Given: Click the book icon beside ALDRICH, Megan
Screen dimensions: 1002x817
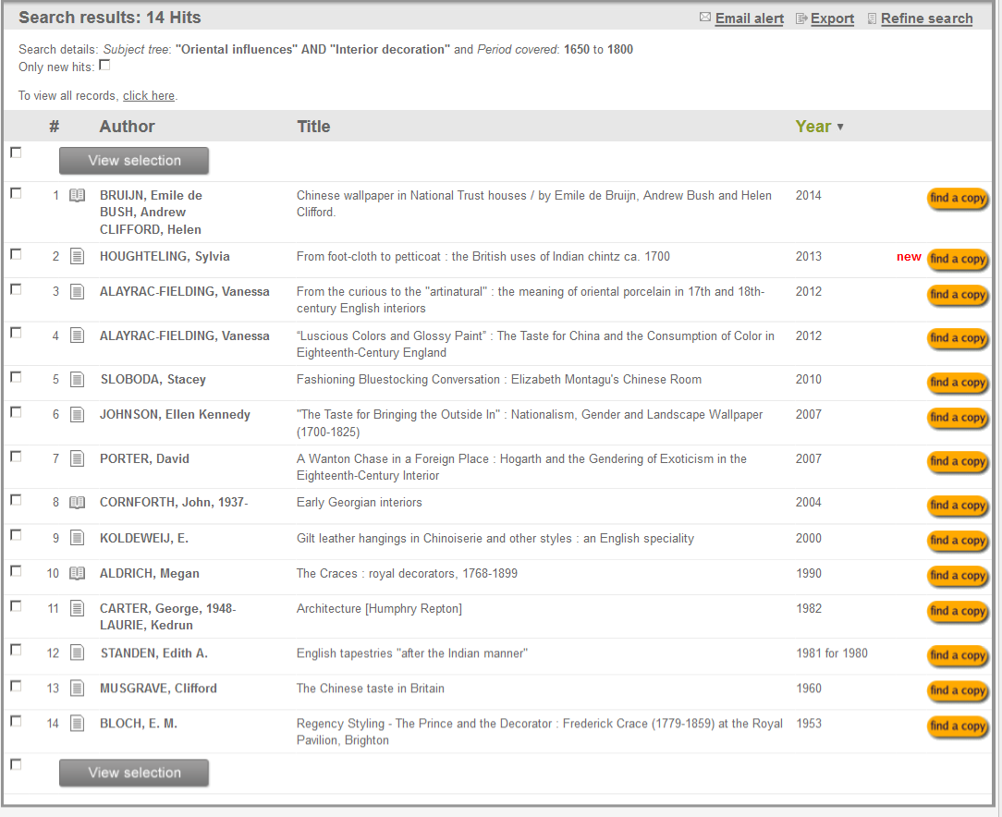Looking at the screenshot, I should click(x=78, y=574).
